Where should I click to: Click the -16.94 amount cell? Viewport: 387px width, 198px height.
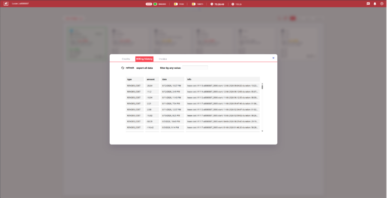[x=152, y=98]
